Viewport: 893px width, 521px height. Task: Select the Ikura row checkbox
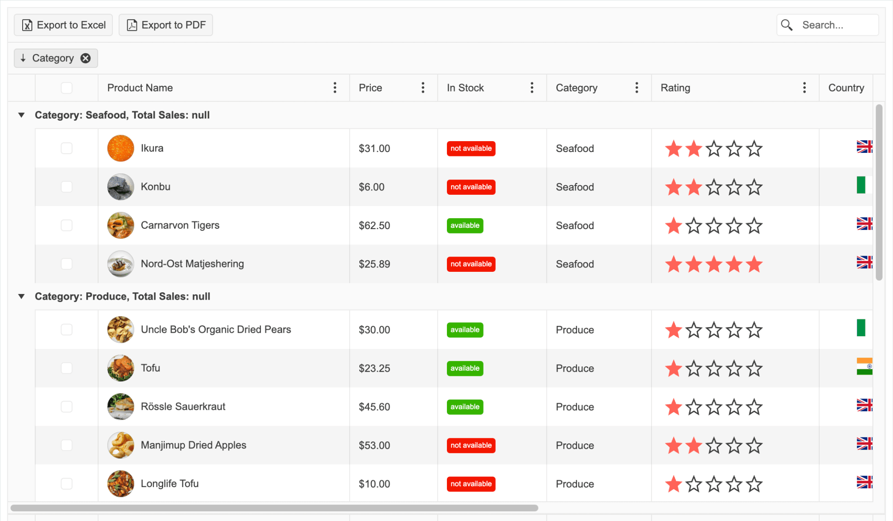pos(66,148)
